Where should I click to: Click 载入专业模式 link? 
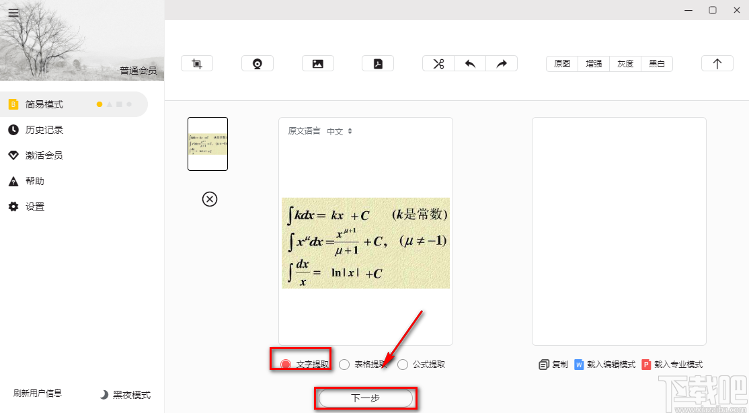678,365
